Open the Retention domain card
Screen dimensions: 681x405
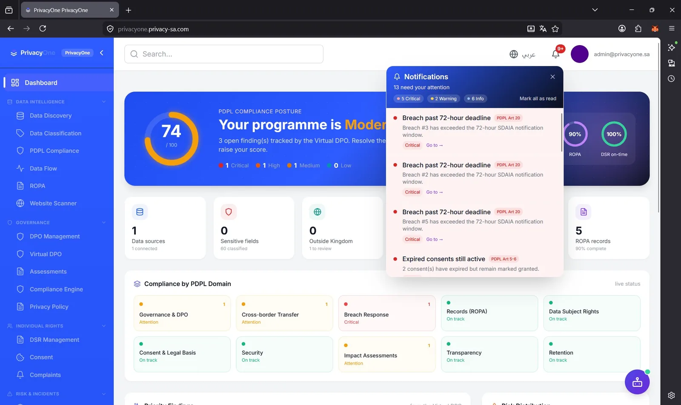pos(592,354)
